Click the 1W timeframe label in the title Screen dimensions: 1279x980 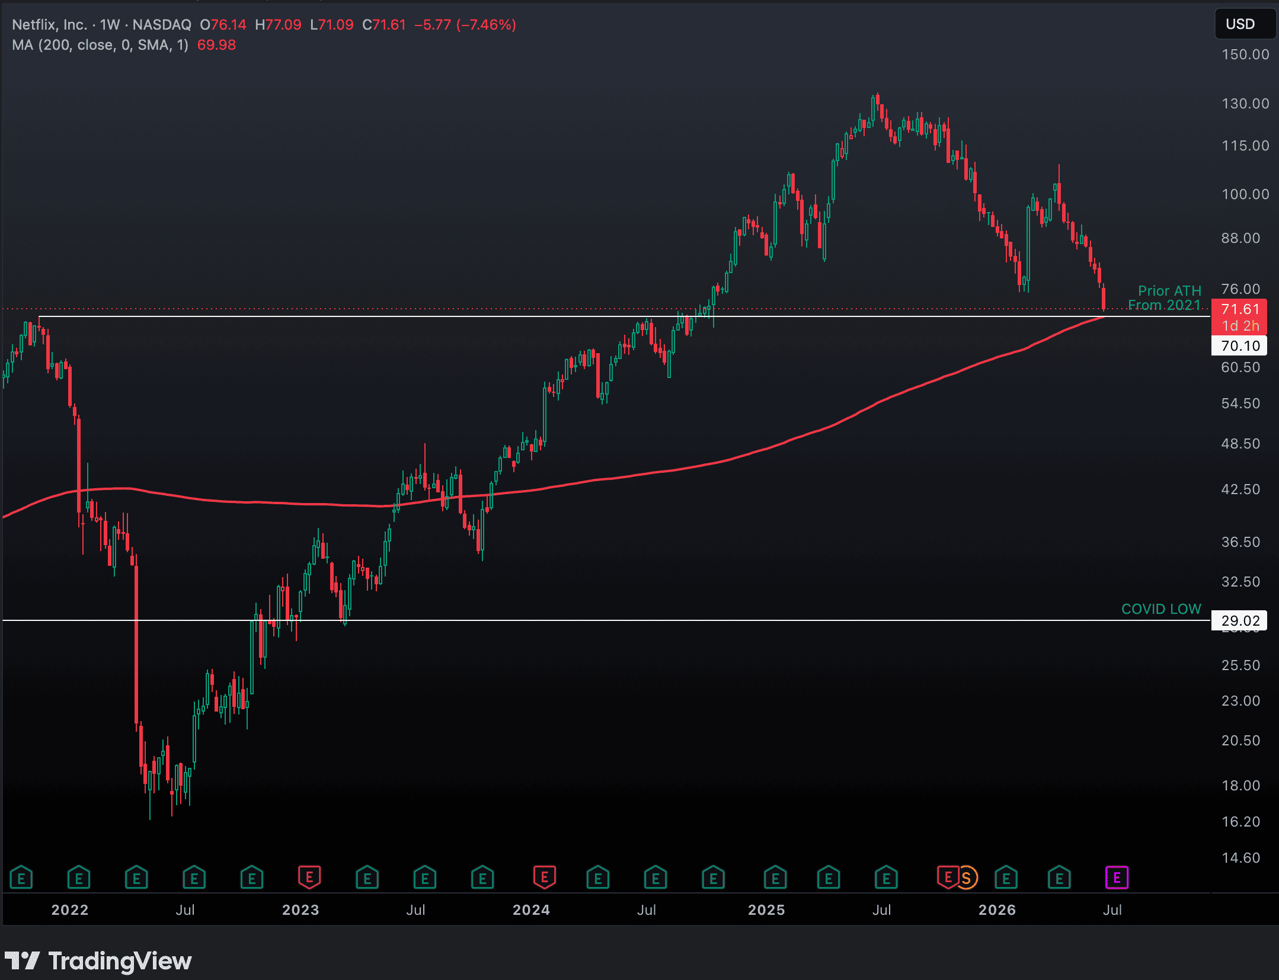pyautogui.click(x=110, y=25)
